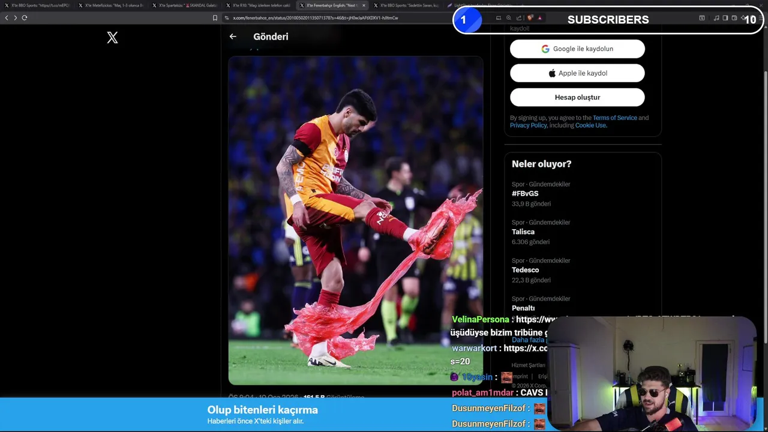Open the post image of the footballer
This screenshot has width=768, height=432.
pos(355,220)
